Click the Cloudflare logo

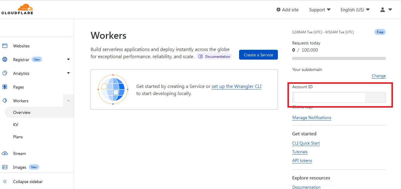(17, 9)
